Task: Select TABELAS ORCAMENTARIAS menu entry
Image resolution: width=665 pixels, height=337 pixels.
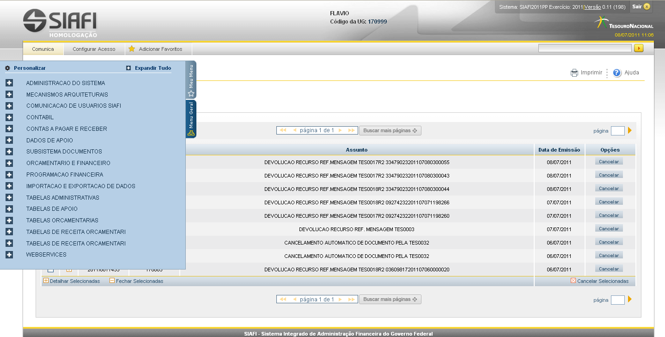Action: click(x=62, y=221)
